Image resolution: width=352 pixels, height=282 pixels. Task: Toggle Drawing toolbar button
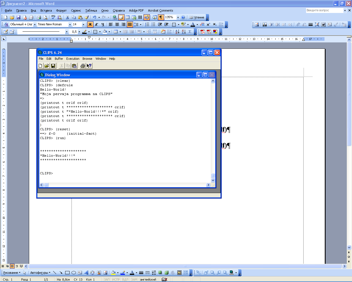click(x=147, y=17)
